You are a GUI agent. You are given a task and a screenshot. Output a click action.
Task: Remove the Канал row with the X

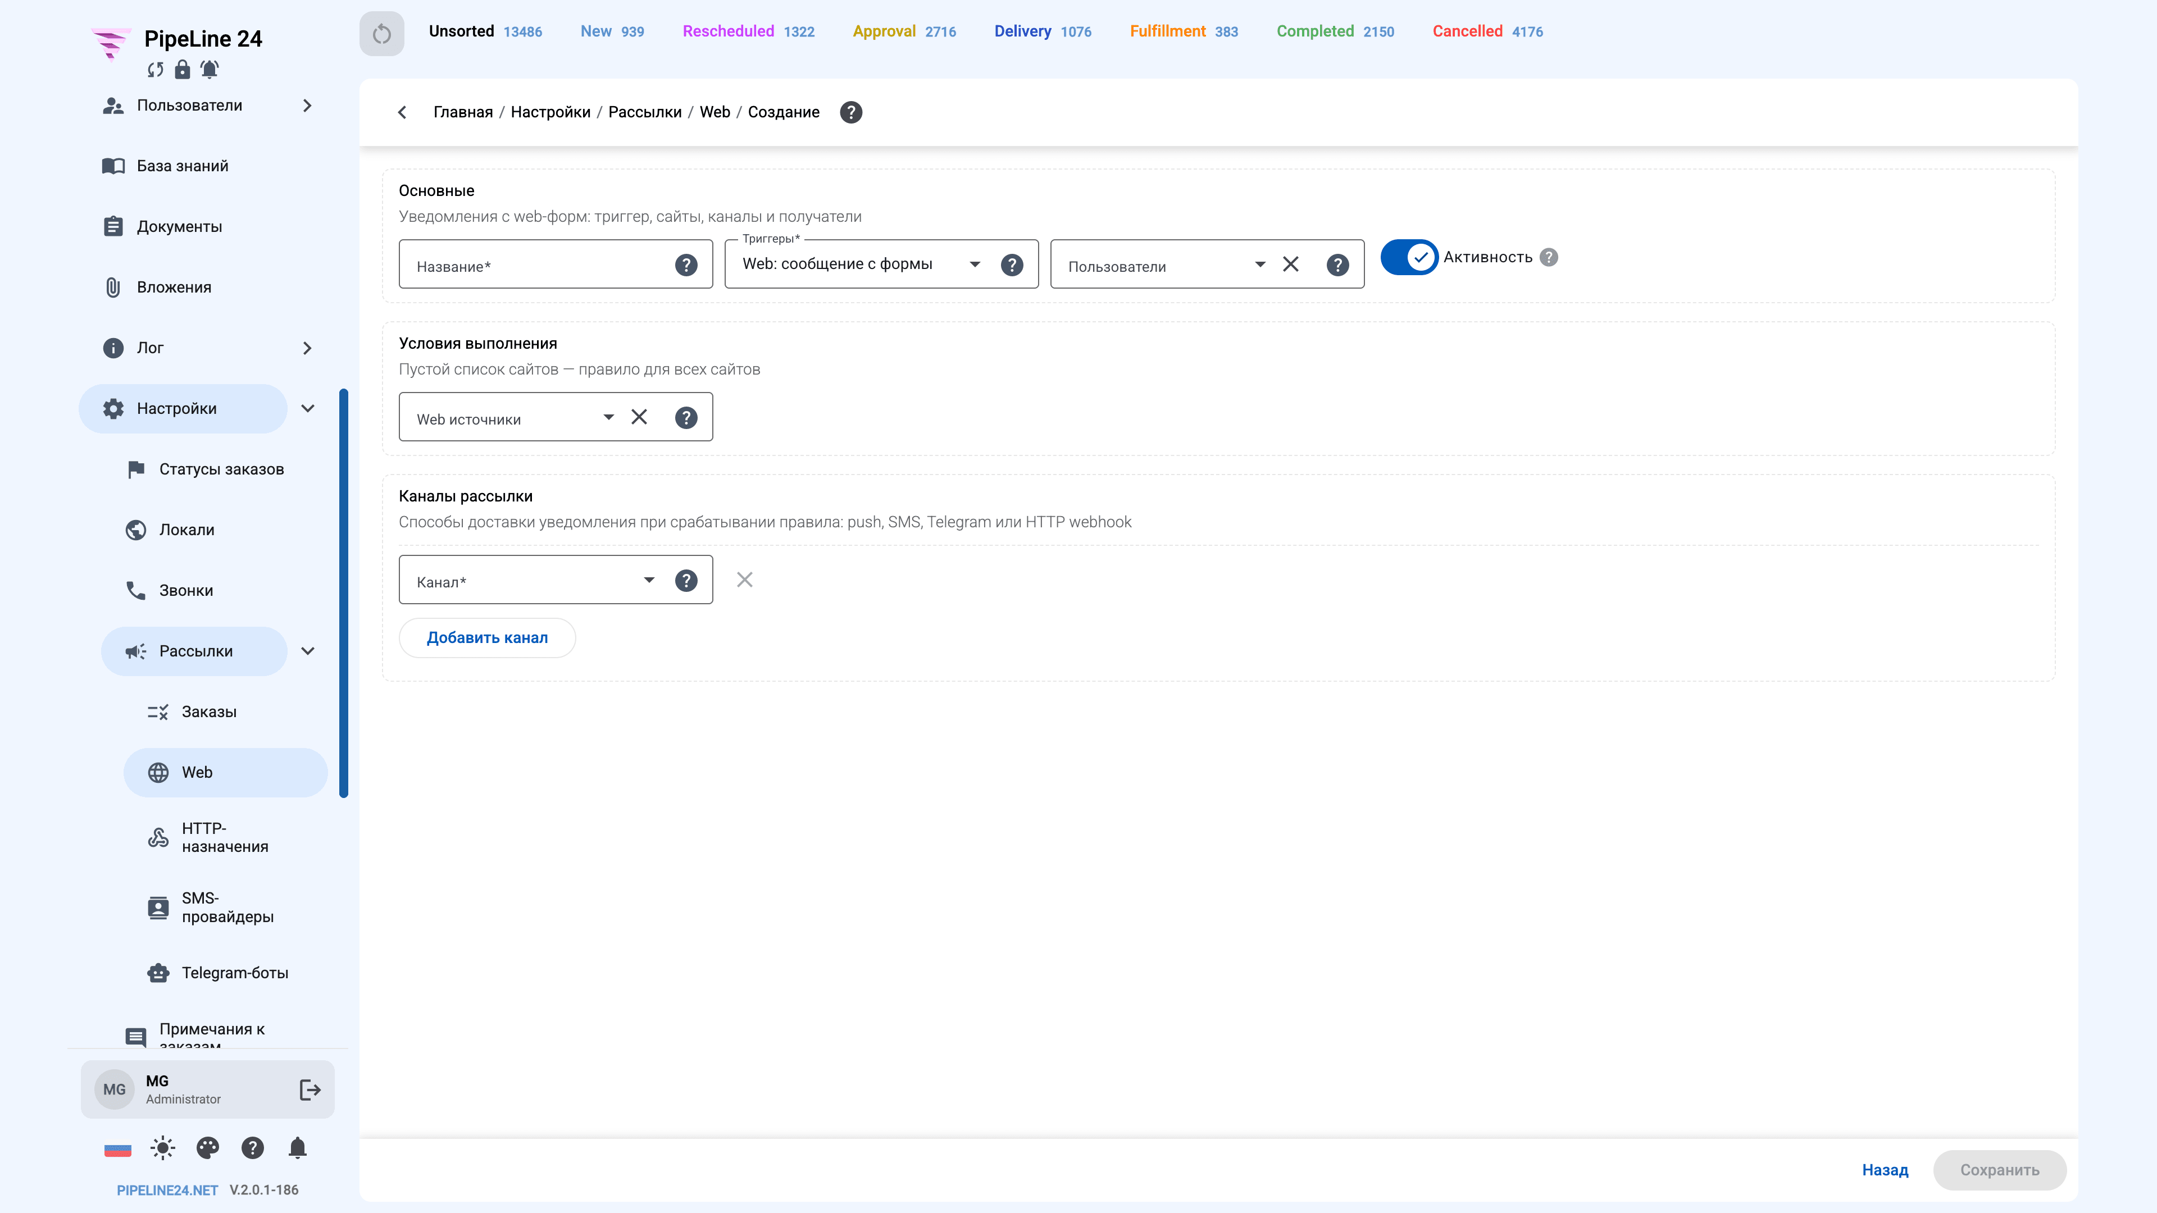744,580
